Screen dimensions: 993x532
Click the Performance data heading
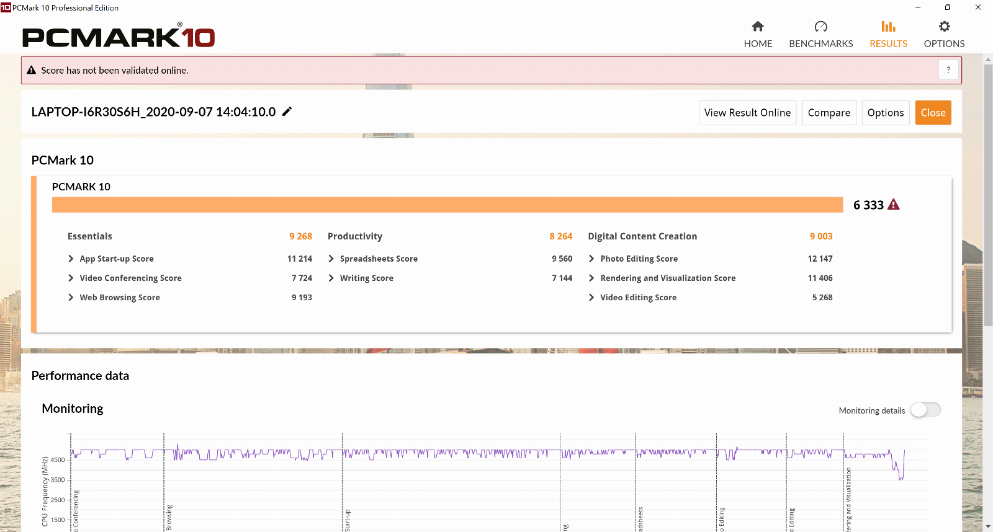(80, 376)
